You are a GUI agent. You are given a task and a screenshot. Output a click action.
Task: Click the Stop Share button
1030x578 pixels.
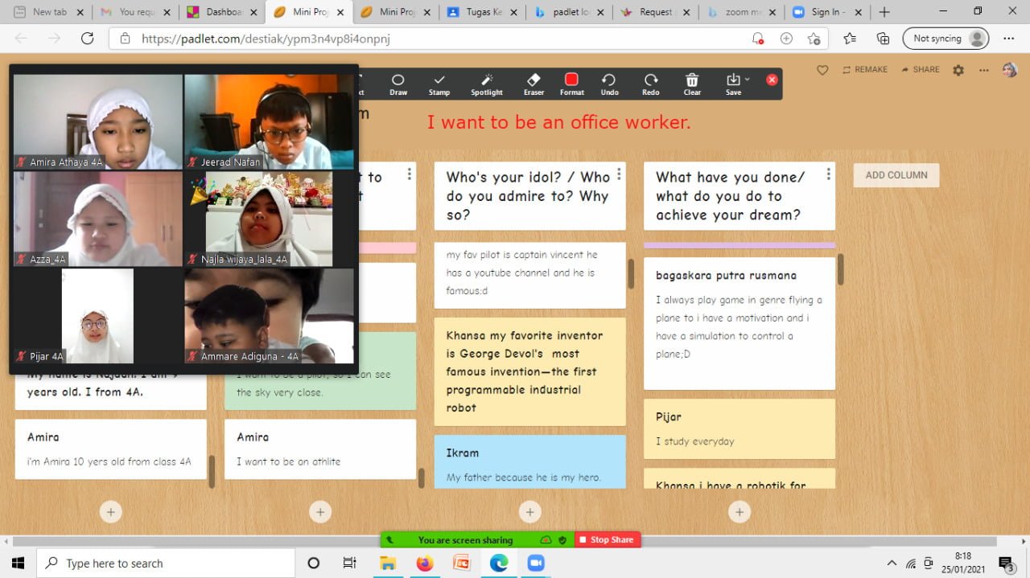pyautogui.click(x=608, y=539)
